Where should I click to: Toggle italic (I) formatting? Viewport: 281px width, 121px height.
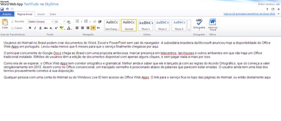[35, 28]
